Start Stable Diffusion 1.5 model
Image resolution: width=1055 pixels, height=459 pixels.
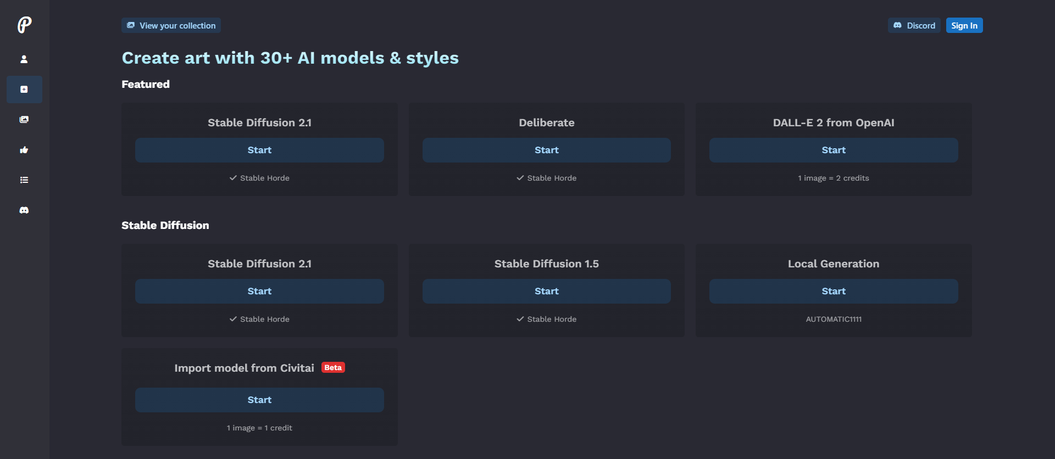point(547,291)
